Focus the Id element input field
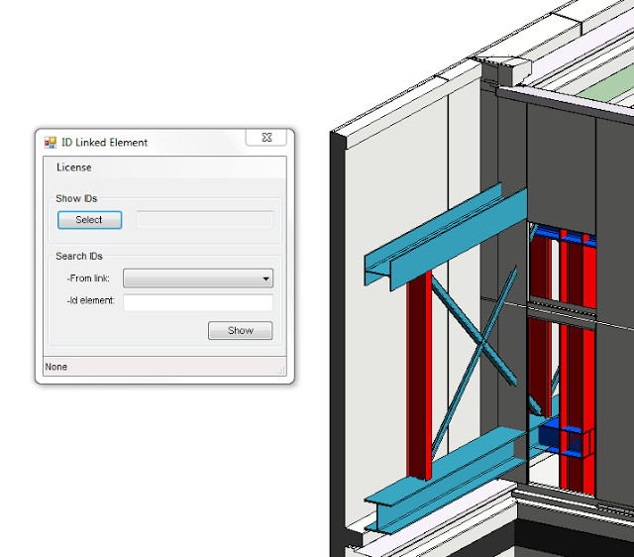The image size is (634, 557). pos(198,303)
